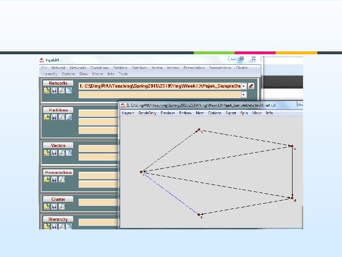
Task: Open a cluster file in Cluster section
Action: 47,206
